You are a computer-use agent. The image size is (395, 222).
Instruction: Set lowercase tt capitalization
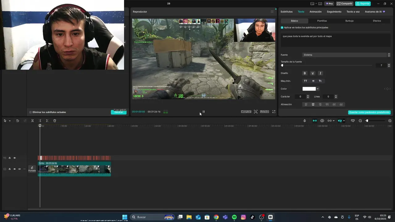(x=313, y=81)
